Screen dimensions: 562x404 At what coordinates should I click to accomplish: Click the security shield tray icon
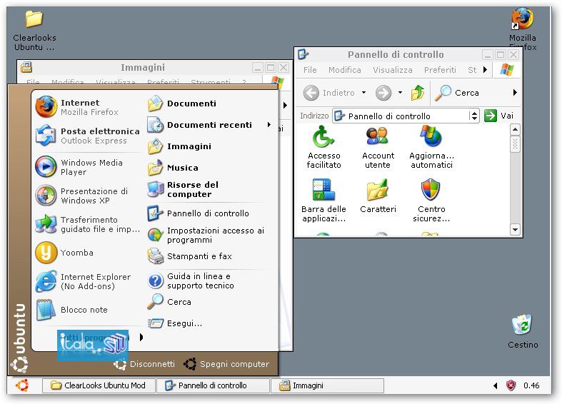click(x=511, y=385)
